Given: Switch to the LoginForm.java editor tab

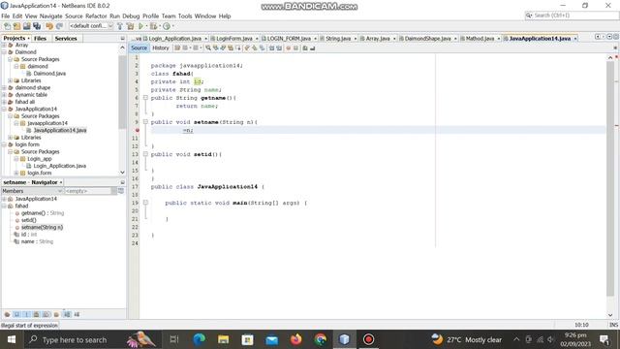Looking at the screenshot, I should coord(234,39).
